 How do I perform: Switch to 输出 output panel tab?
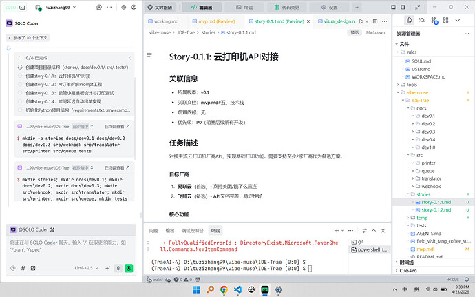tap(169, 231)
